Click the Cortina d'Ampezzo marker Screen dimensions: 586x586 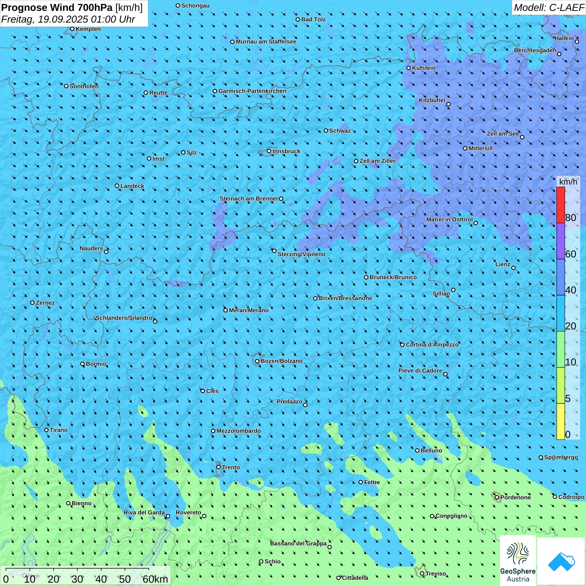click(x=403, y=344)
